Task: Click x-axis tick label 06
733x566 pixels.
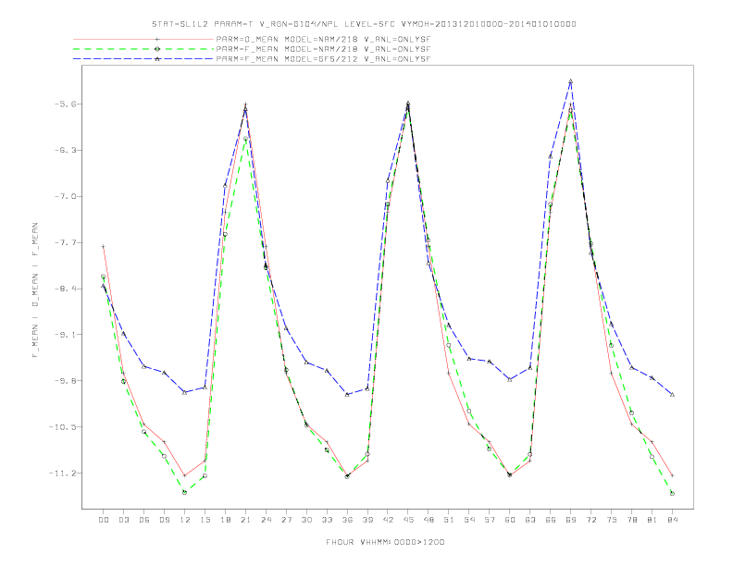Action: 144,520
